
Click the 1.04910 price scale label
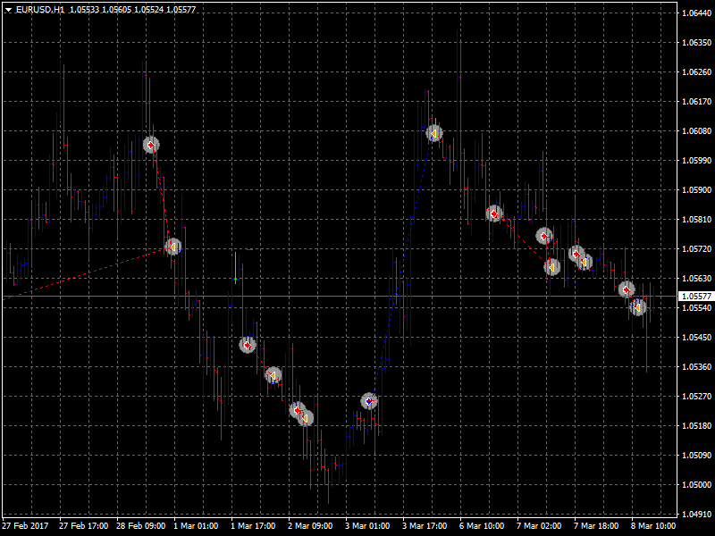coord(696,515)
